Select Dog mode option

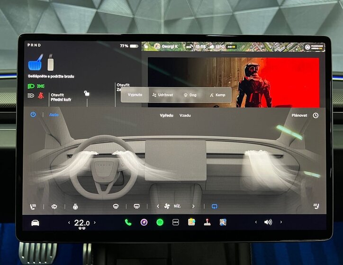[x=190, y=95]
